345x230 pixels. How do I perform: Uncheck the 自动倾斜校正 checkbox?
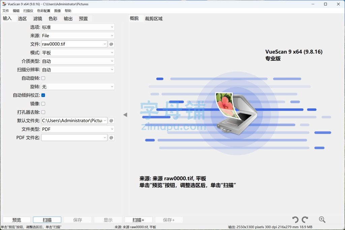[x=43, y=95]
